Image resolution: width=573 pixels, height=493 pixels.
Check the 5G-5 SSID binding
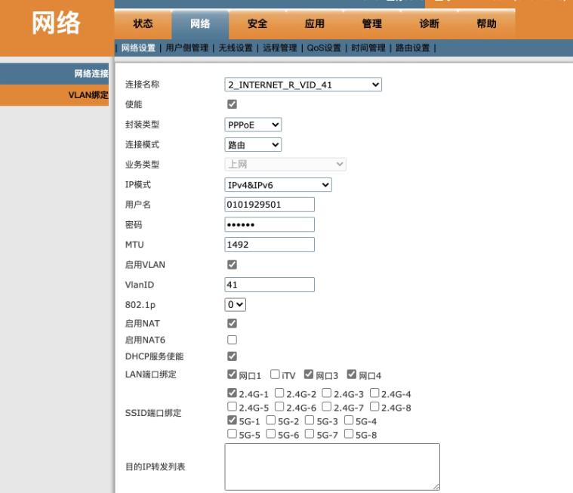pos(232,434)
